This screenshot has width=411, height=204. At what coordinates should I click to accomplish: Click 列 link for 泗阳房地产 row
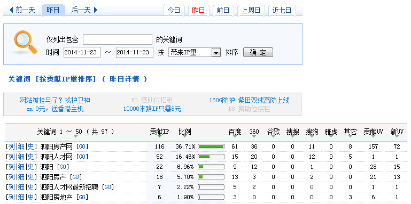click(x=11, y=197)
